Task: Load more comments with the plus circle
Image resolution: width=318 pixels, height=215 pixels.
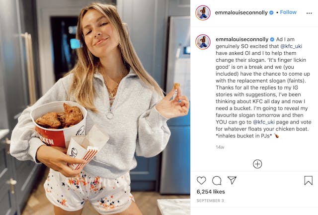Action: point(257,164)
